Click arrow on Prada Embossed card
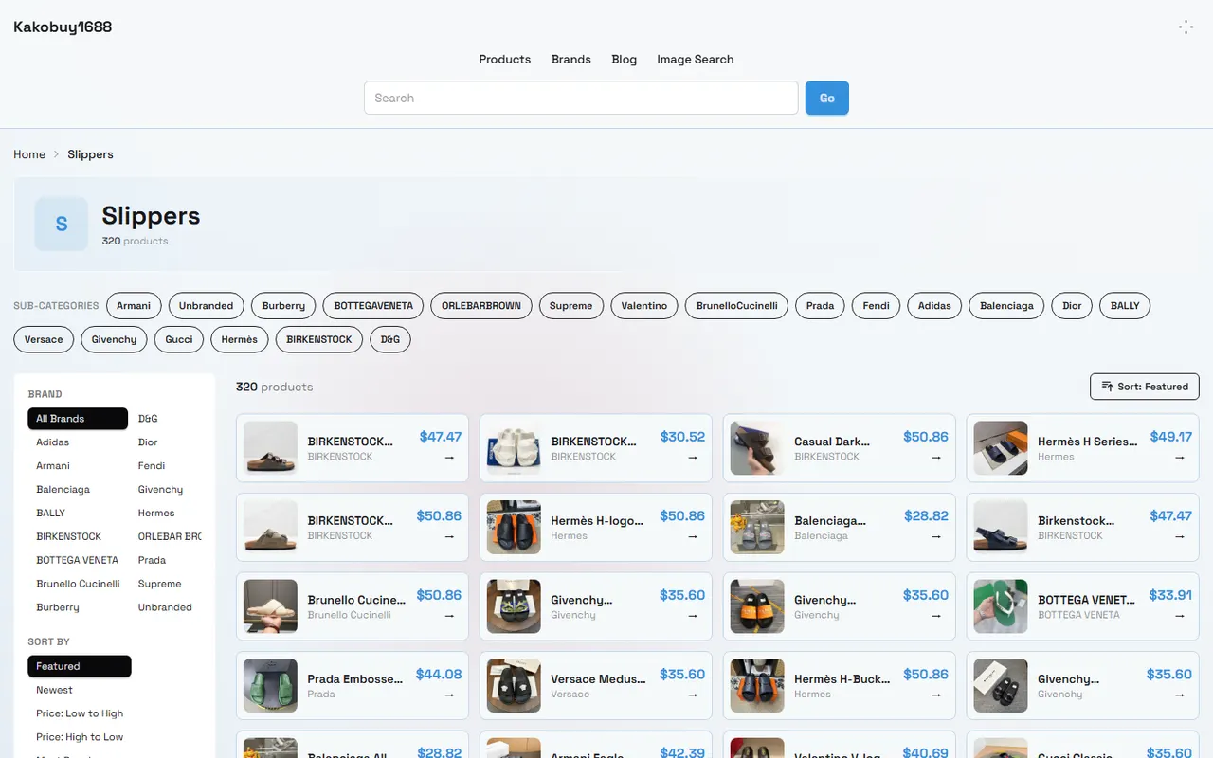Screen dimensions: 1213x758 tap(449, 695)
